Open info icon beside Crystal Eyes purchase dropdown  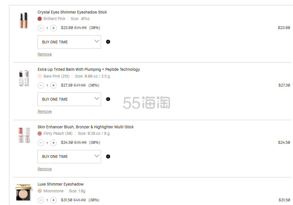coord(108,42)
